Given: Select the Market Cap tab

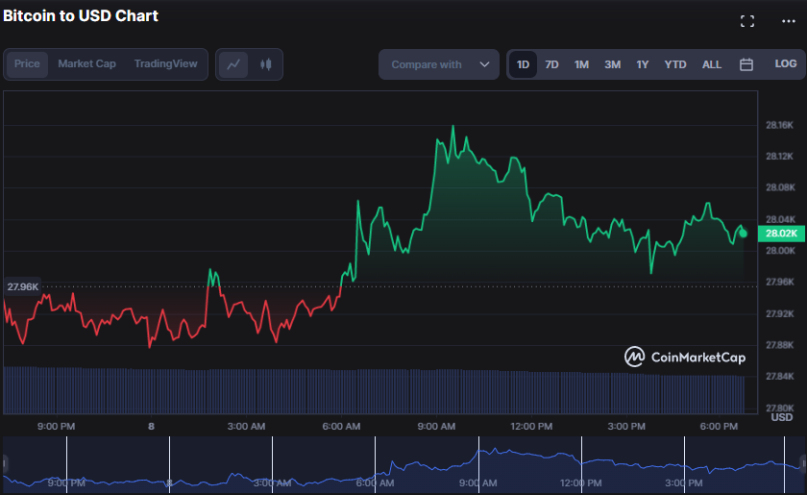Looking at the screenshot, I should coord(86,63).
